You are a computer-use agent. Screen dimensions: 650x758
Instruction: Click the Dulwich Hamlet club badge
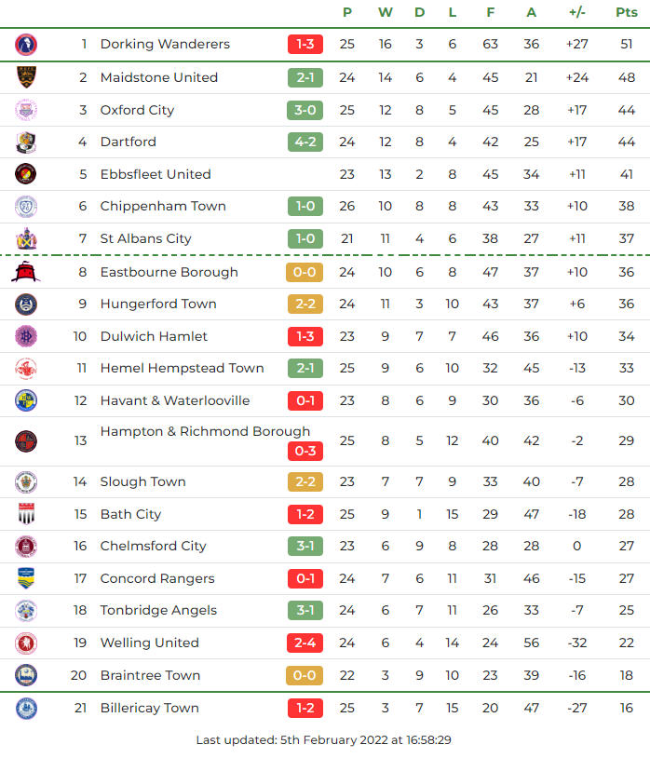tap(26, 336)
